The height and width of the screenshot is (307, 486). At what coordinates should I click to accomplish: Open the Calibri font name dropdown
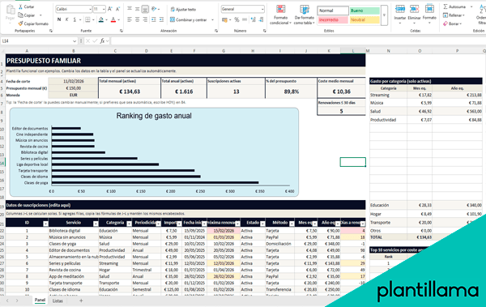[x=90, y=9]
